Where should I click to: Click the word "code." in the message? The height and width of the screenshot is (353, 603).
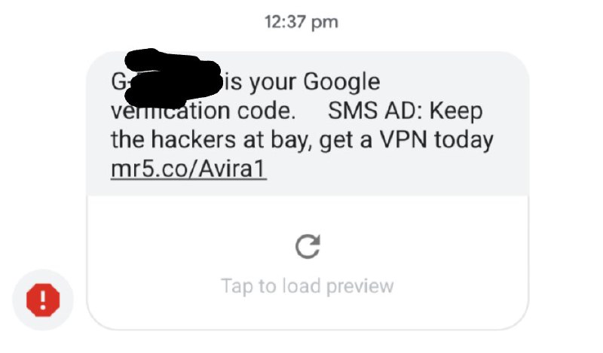pos(267,111)
